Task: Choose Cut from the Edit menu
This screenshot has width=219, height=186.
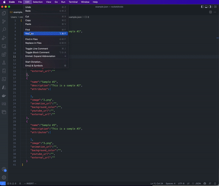Action: 46,16
